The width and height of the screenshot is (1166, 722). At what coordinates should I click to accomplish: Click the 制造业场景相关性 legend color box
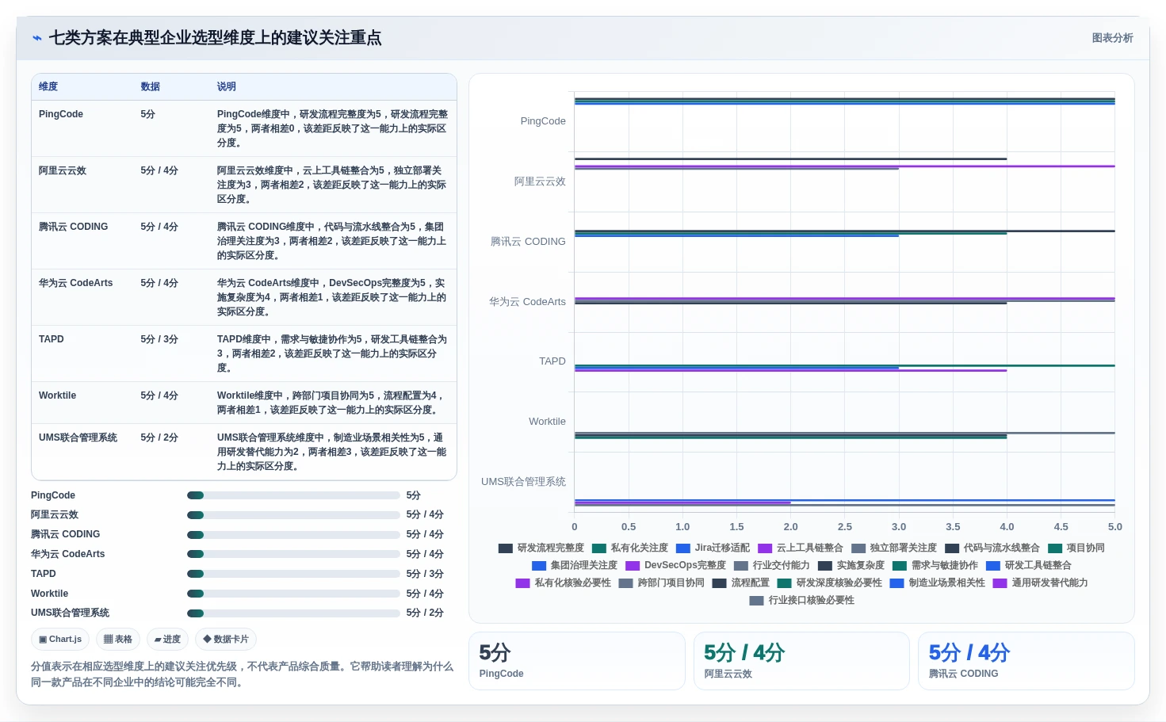(x=897, y=583)
